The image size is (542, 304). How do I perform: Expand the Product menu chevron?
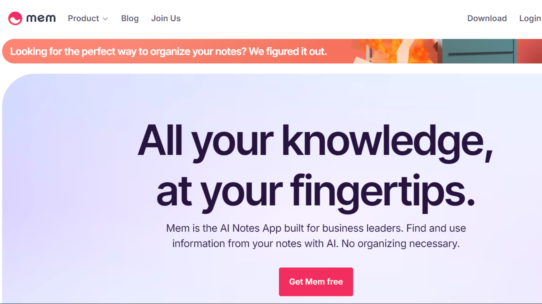tap(105, 19)
